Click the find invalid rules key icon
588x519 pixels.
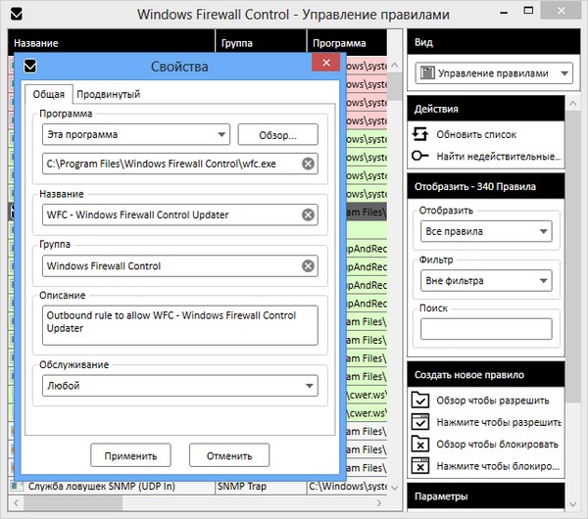[420, 156]
